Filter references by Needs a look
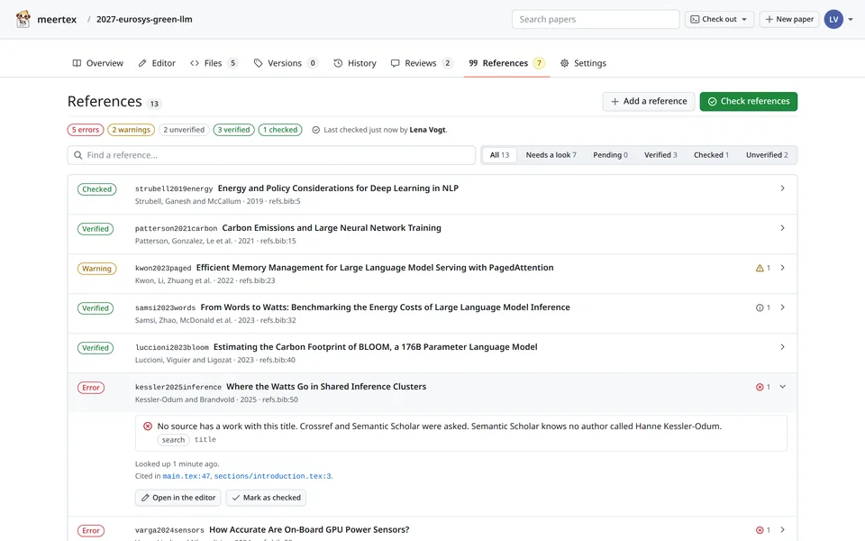 551,156
